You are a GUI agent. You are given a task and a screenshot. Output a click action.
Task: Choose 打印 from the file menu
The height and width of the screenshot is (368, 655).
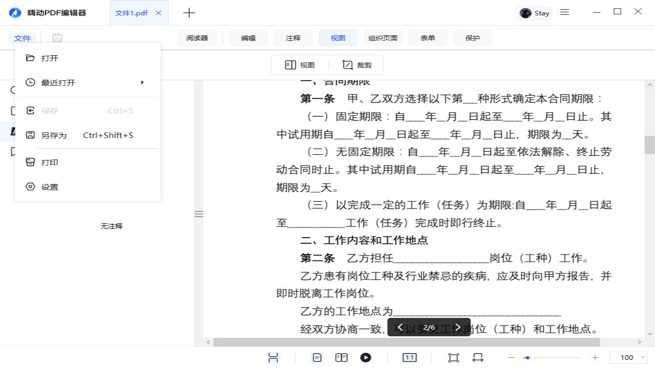88,163
